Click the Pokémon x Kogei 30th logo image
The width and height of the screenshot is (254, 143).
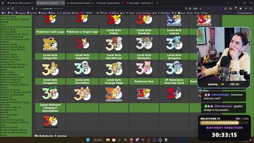click(x=82, y=44)
